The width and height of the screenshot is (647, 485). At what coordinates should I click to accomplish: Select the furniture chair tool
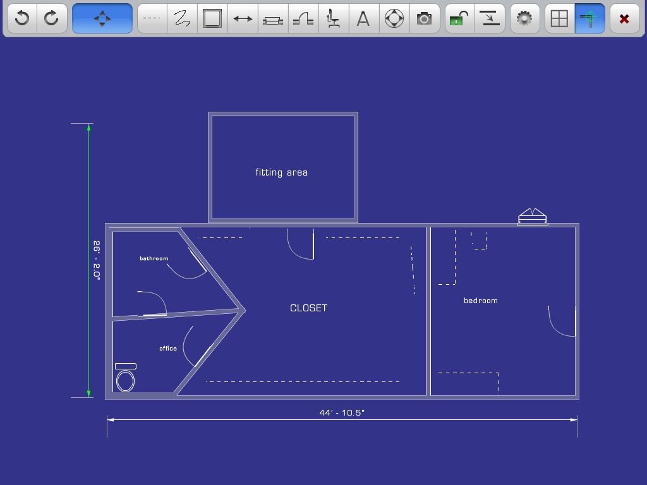coord(333,18)
